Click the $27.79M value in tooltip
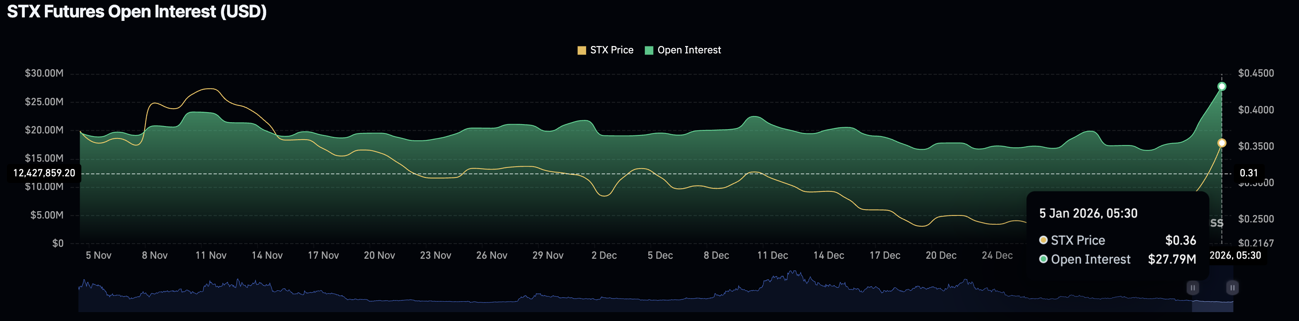Screen dimensions: 1299x321 (1171, 260)
